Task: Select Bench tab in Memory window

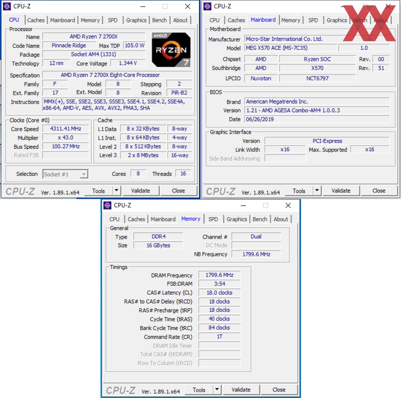Action: click(260, 219)
